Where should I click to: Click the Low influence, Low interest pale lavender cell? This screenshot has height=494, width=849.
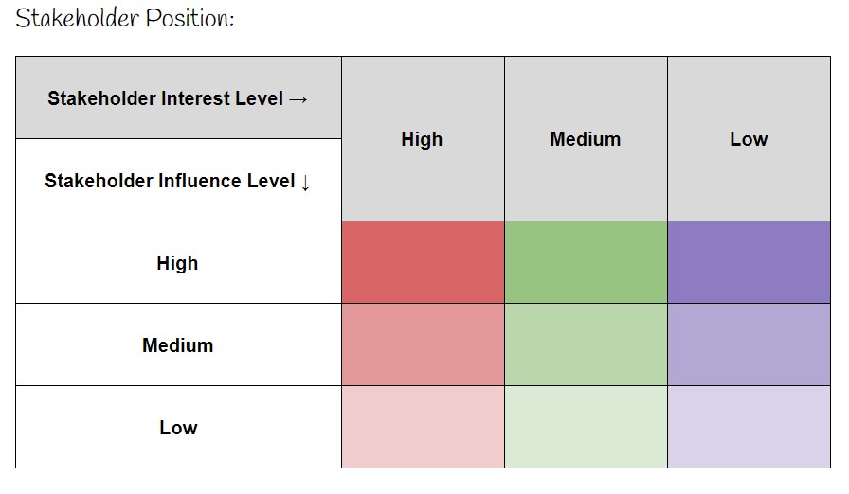click(749, 427)
